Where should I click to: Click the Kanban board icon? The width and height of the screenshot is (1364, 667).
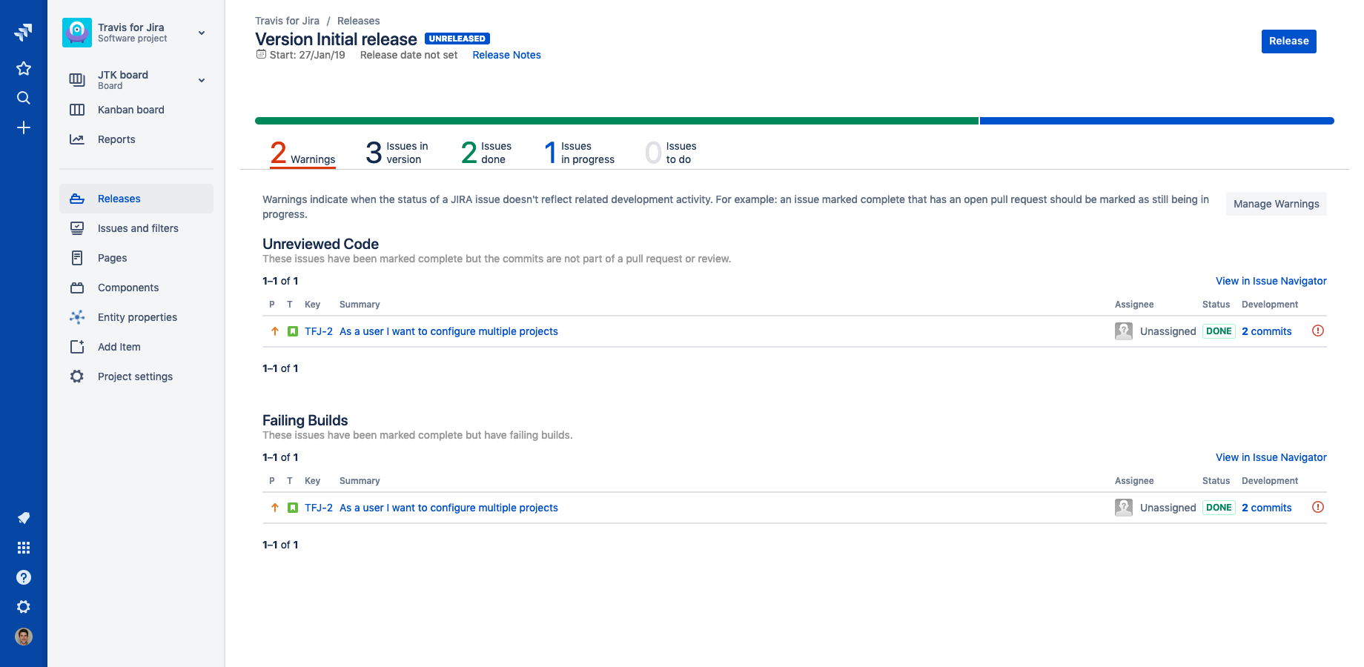pos(77,110)
